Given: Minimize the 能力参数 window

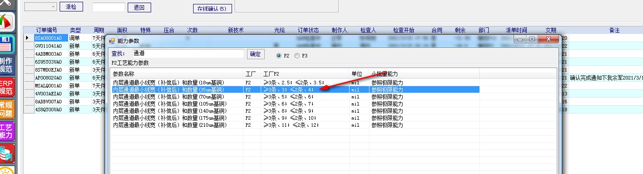Looking at the screenshot, I should pos(521,39).
